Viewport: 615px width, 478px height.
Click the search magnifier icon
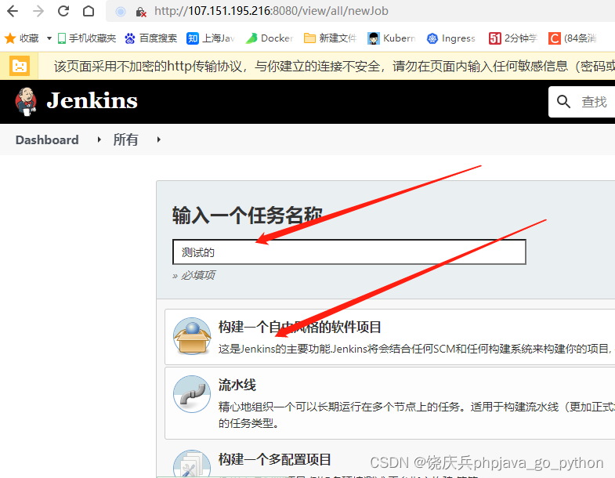563,102
